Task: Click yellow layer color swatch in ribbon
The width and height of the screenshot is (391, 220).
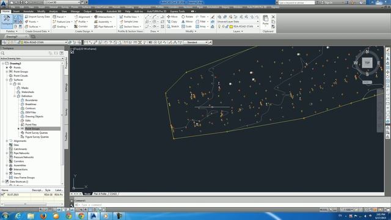Action: pyautogui.click(x=231, y=26)
